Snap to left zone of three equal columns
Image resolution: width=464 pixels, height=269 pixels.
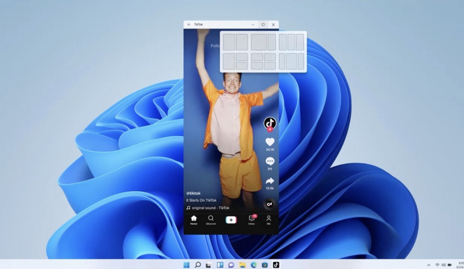(x=283, y=42)
